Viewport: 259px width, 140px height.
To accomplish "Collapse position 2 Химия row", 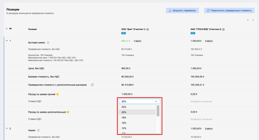I will click(x=7, y=128).
